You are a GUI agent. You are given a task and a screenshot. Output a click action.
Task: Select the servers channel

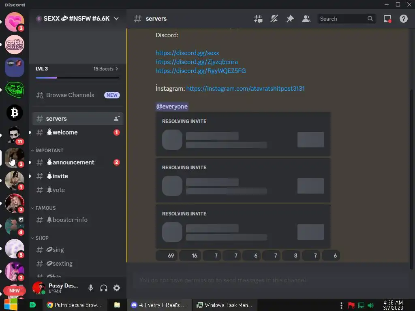point(78,119)
